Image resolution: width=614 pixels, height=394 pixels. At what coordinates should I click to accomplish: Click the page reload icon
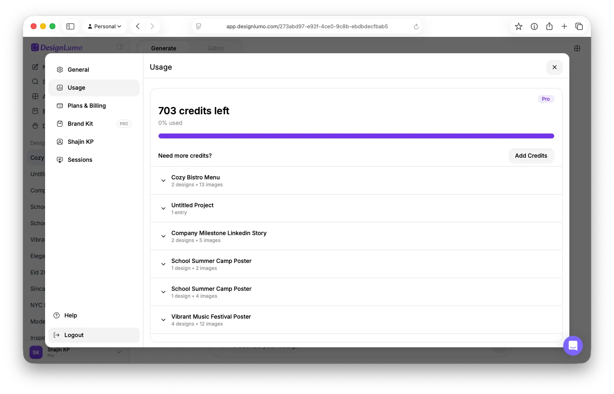416,27
